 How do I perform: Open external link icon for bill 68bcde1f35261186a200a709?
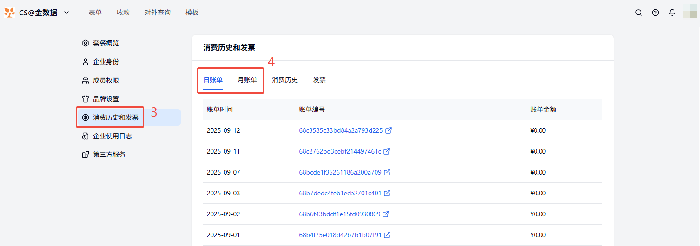[387, 172]
